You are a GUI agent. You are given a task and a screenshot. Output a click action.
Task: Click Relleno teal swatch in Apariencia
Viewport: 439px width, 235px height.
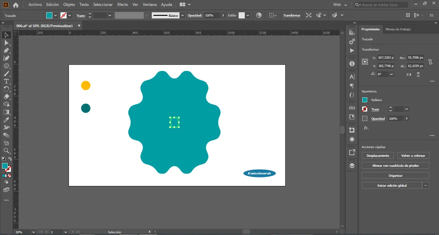click(365, 100)
